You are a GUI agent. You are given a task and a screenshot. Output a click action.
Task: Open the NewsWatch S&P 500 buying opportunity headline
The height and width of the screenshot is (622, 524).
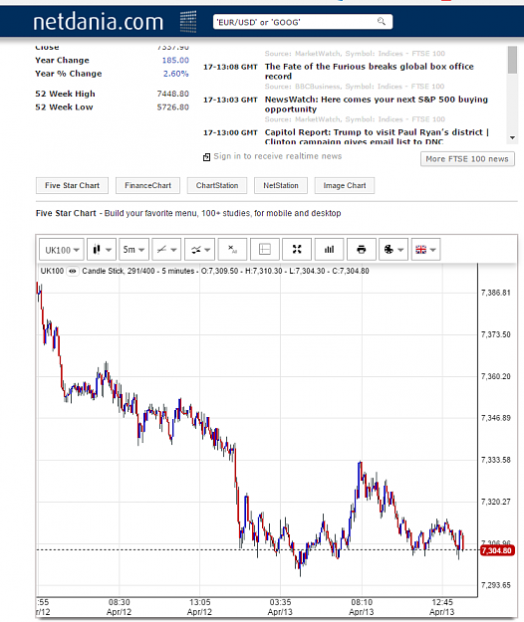[376, 104]
